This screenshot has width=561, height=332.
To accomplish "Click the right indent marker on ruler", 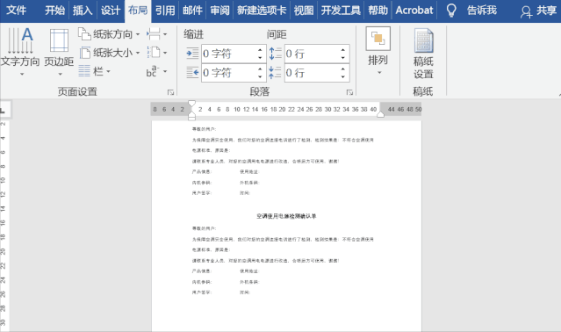I will [381, 114].
